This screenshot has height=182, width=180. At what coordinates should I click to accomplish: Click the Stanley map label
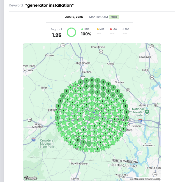(x=119, y=82)
